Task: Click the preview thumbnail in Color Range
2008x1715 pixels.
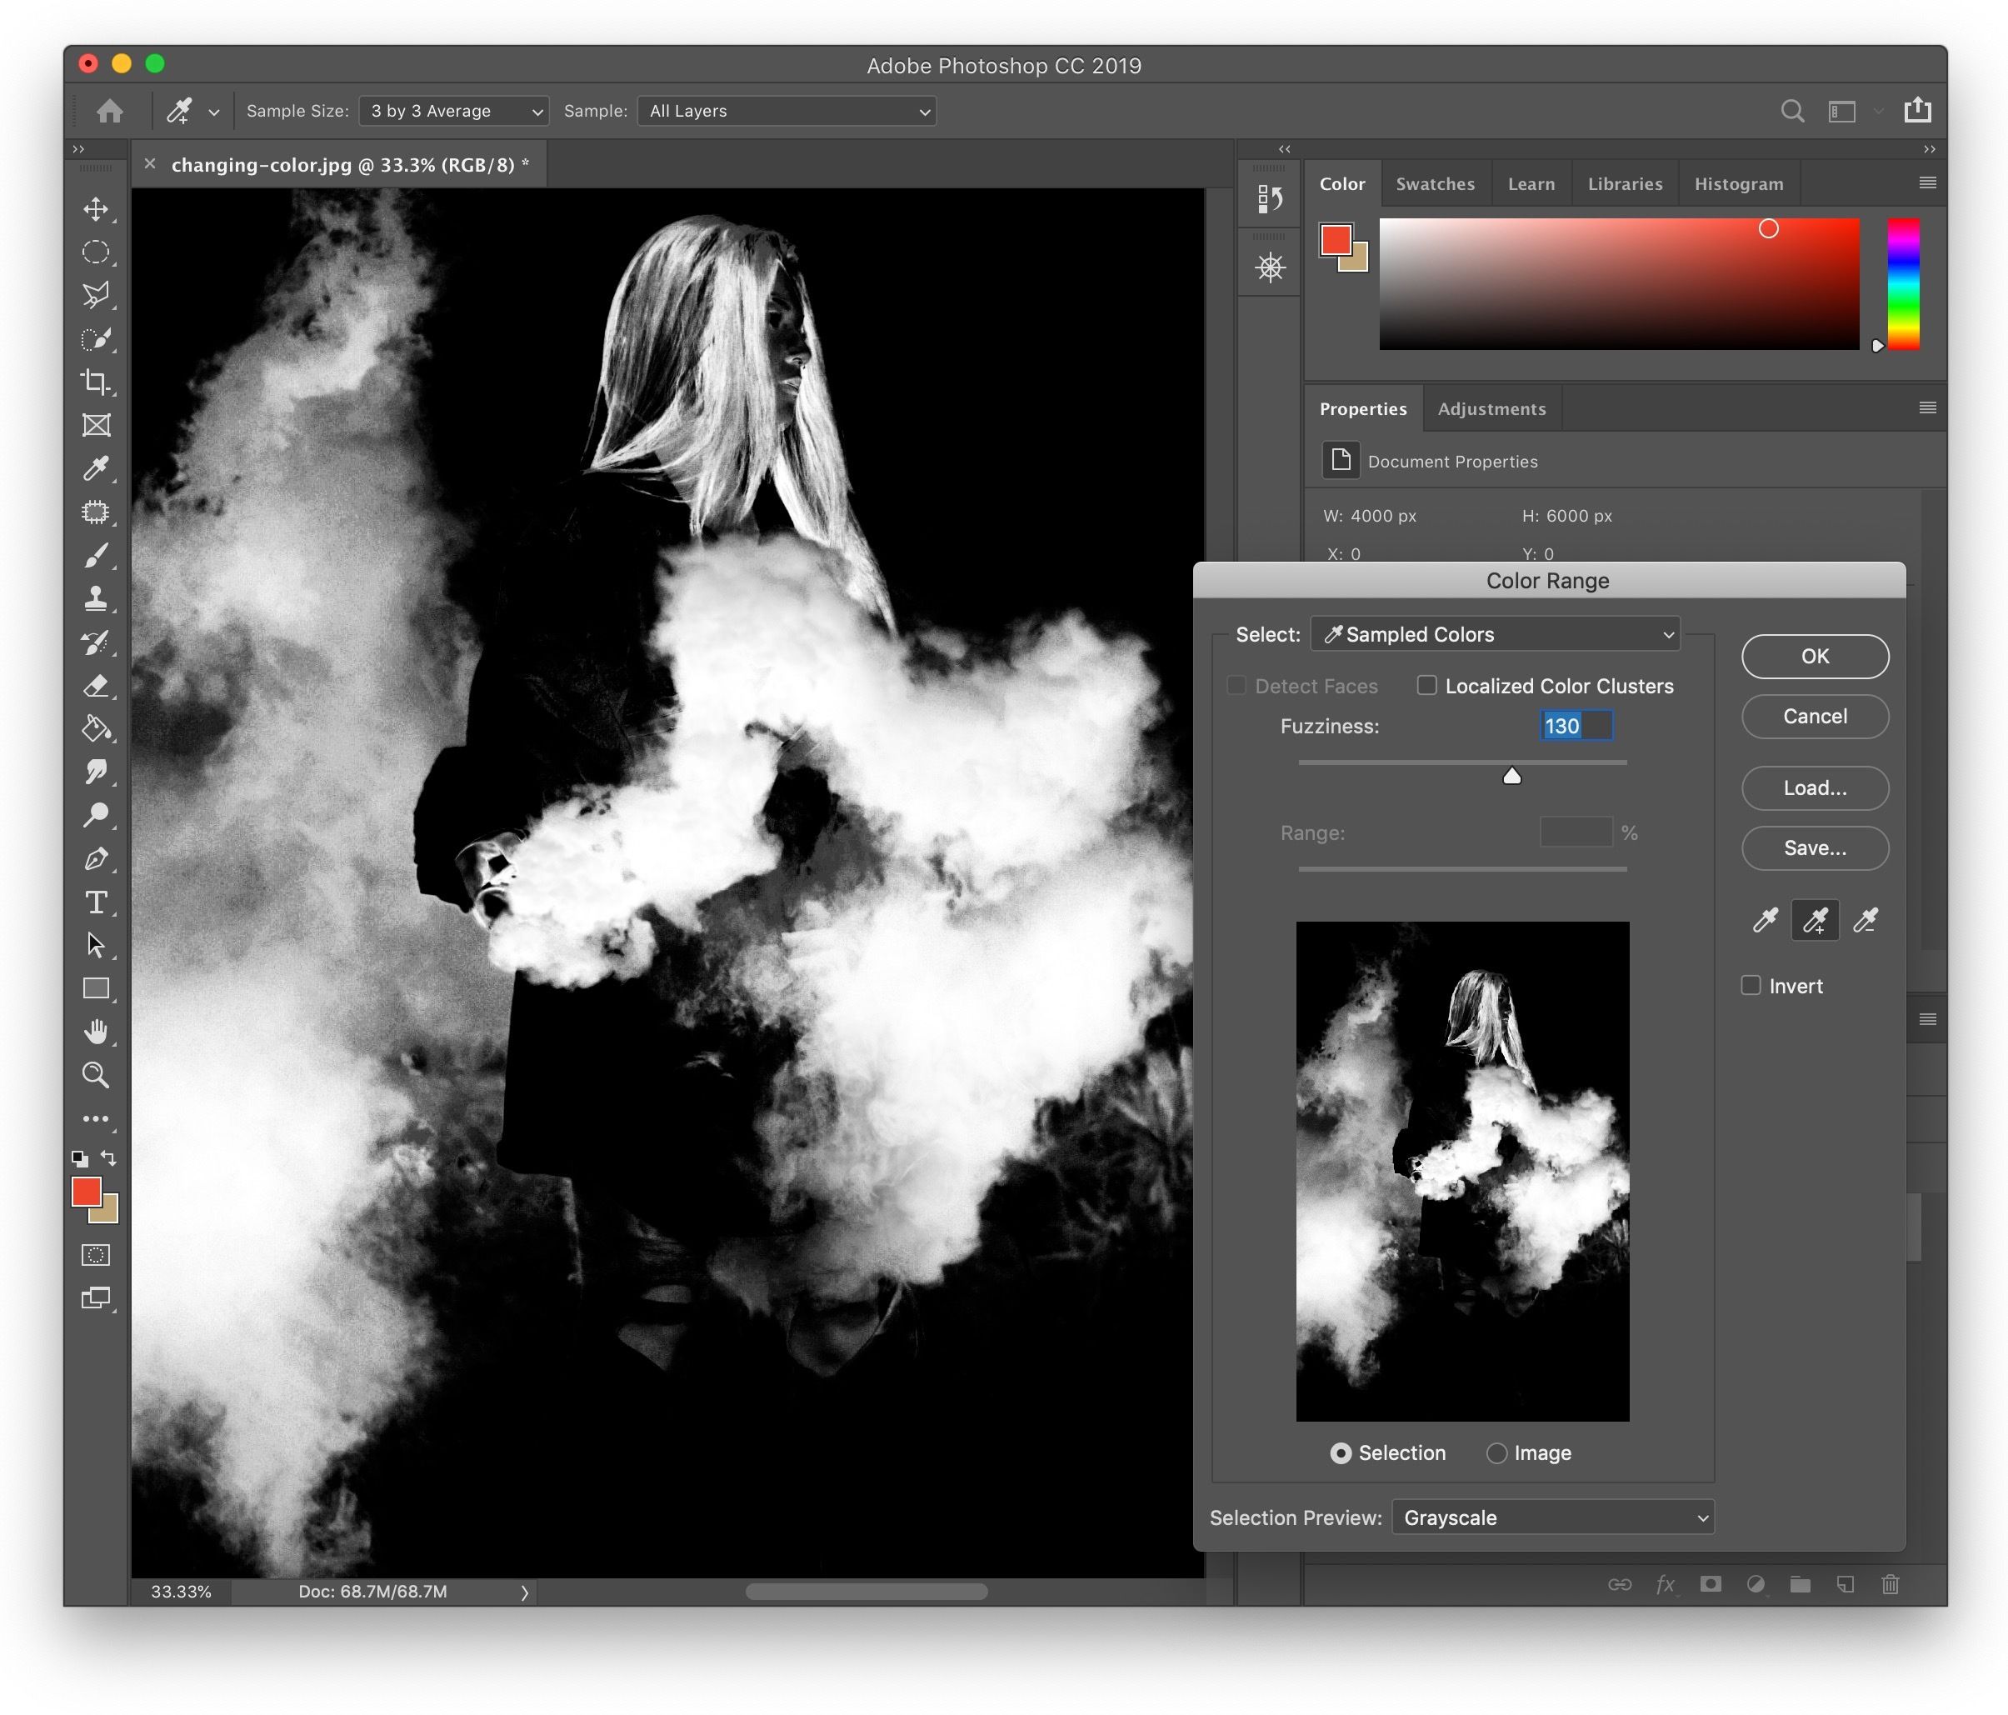Action: (x=1461, y=1172)
